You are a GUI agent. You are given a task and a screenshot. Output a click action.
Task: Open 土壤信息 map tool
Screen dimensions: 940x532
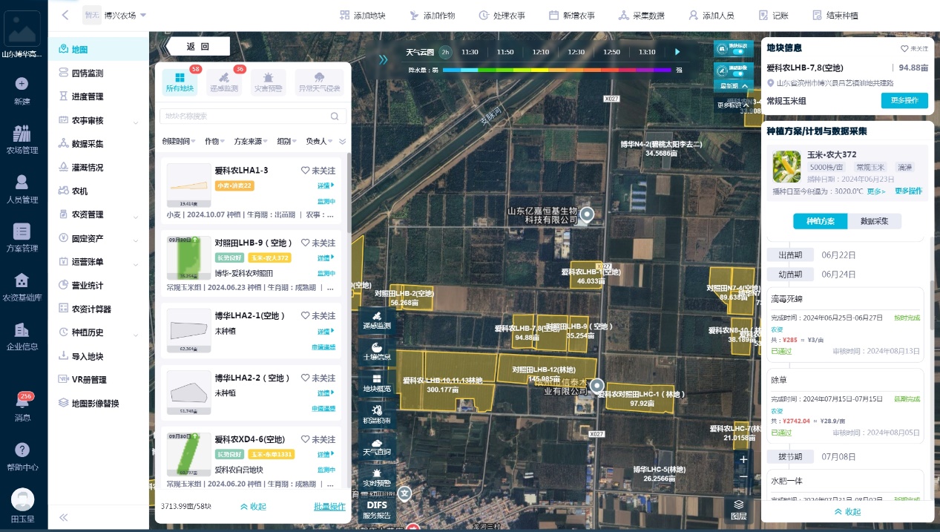[x=377, y=351]
